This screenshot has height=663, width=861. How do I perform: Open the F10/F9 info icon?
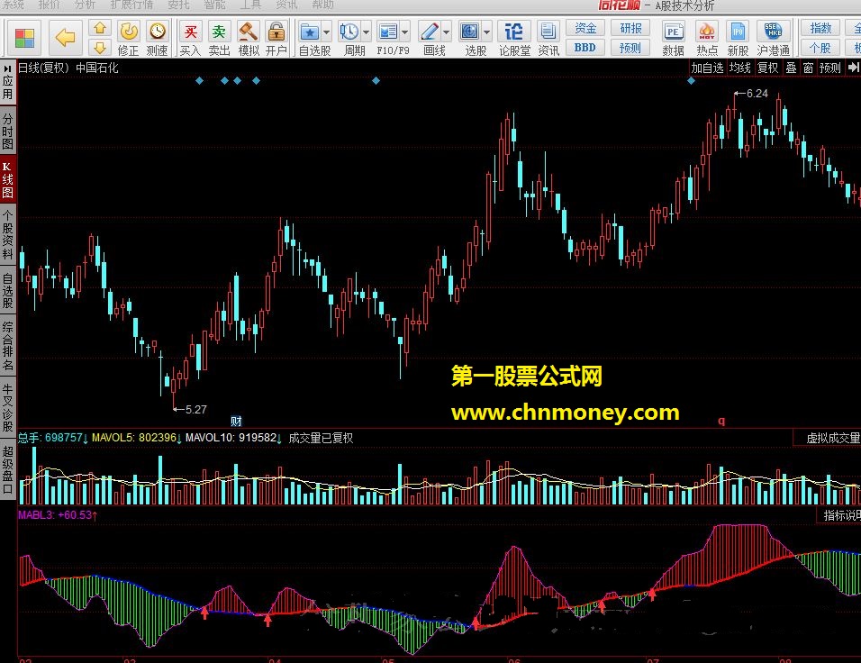click(387, 32)
